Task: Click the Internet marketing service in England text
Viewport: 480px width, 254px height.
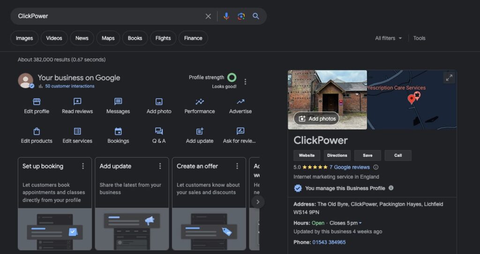Action: click(336, 177)
